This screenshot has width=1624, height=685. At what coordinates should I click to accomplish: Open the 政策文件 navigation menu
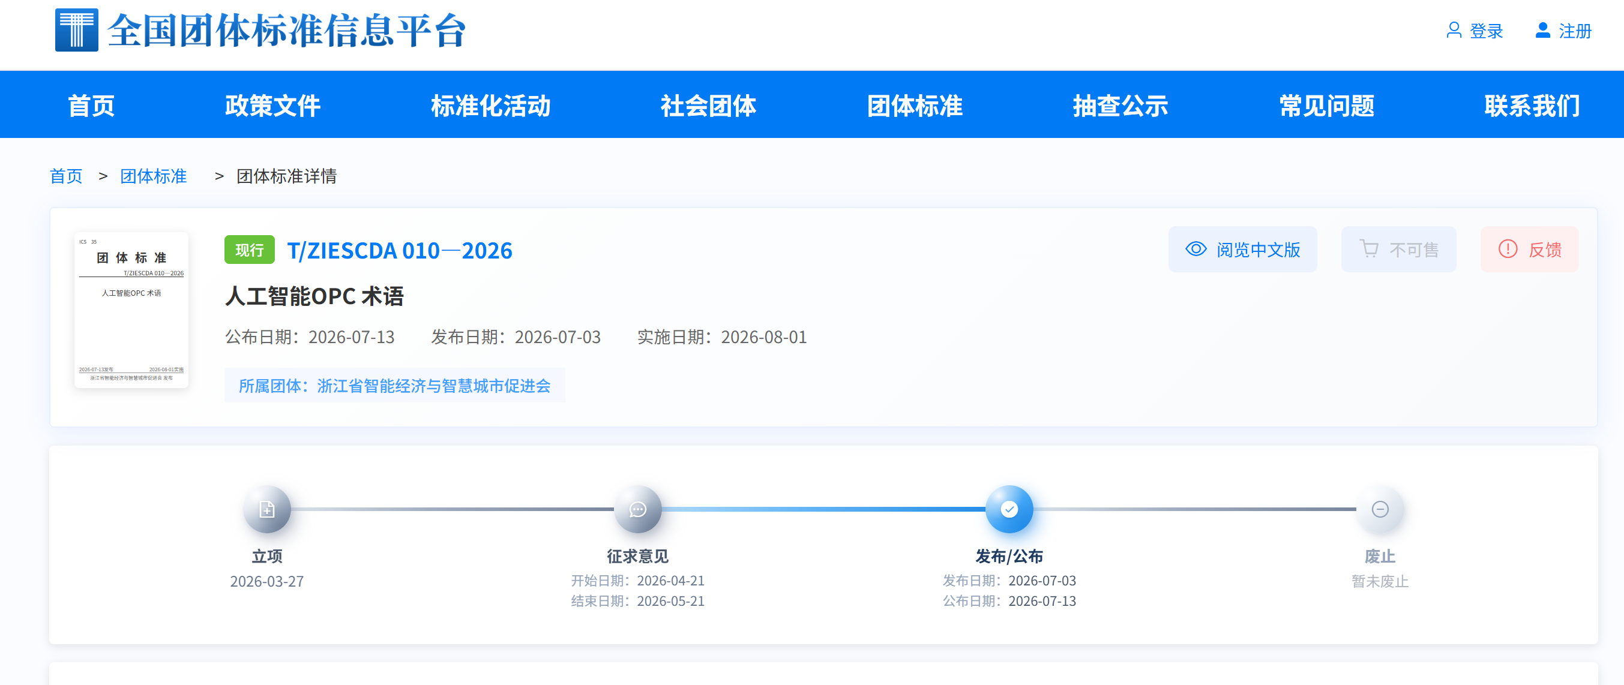click(273, 105)
